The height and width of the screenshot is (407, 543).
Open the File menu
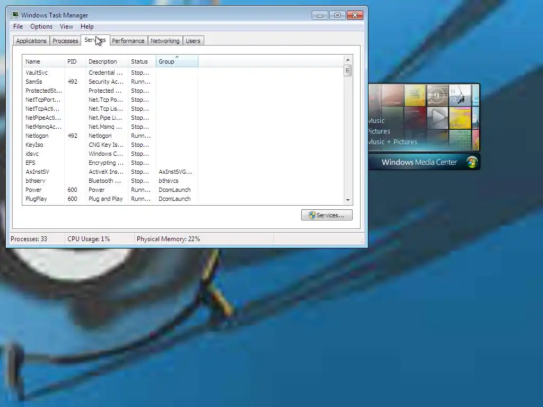[x=18, y=26]
